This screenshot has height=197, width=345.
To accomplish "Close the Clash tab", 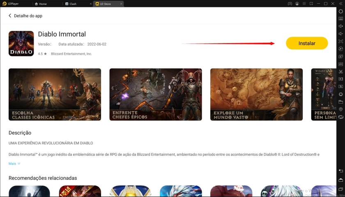I will 90,4.
